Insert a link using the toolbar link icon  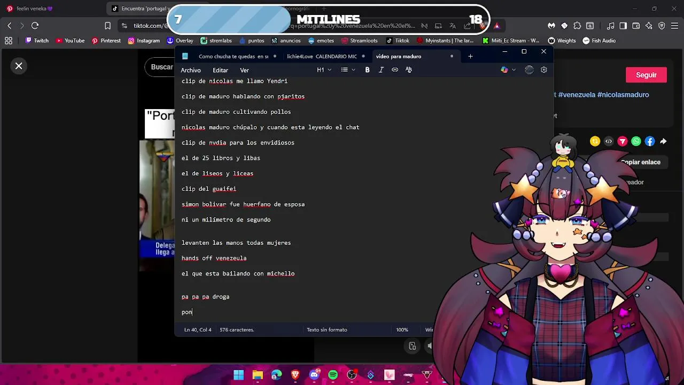[395, 70]
